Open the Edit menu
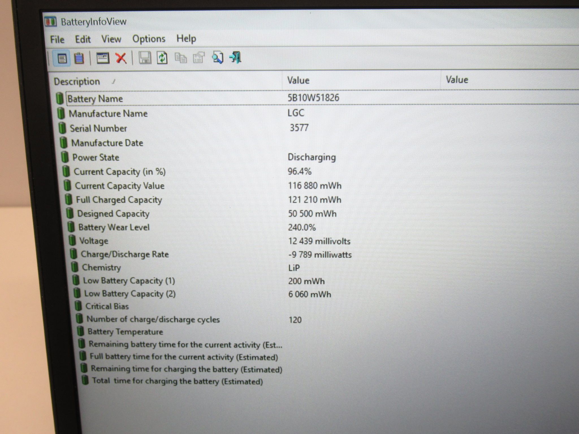Image resolution: width=579 pixels, height=434 pixels. point(83,39)
